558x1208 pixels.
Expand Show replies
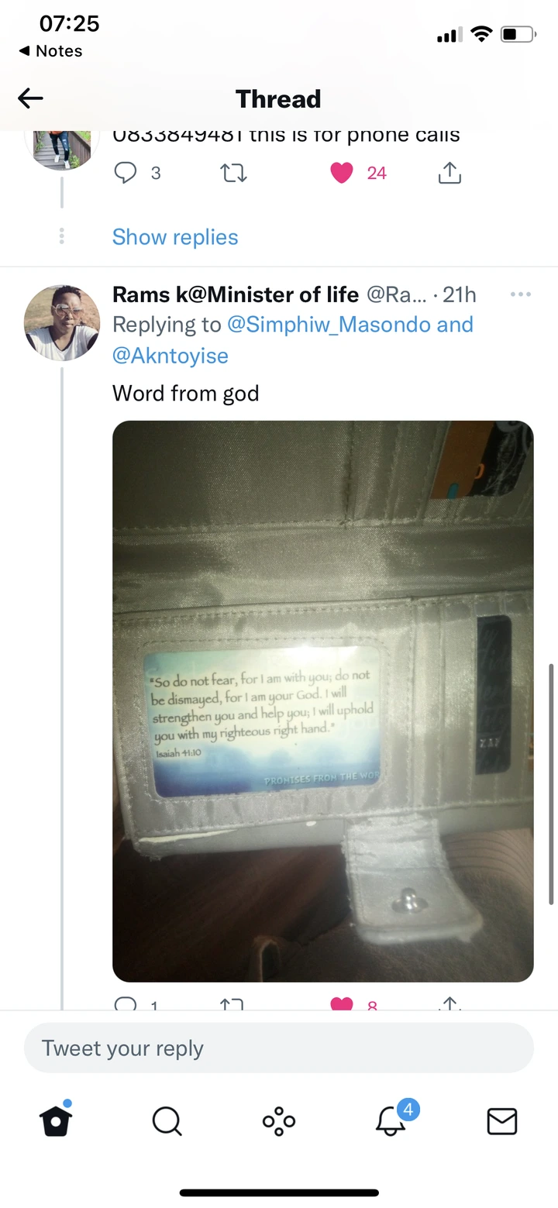(175, 237)
